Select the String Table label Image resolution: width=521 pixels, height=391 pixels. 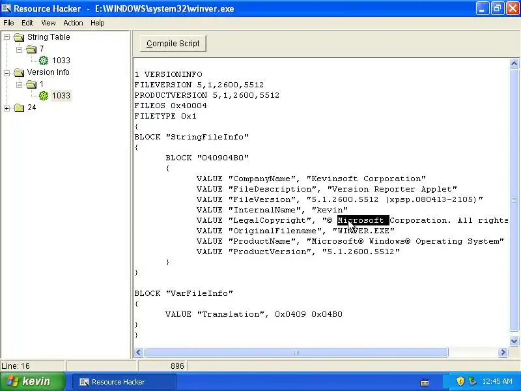(x=48, y=37)
